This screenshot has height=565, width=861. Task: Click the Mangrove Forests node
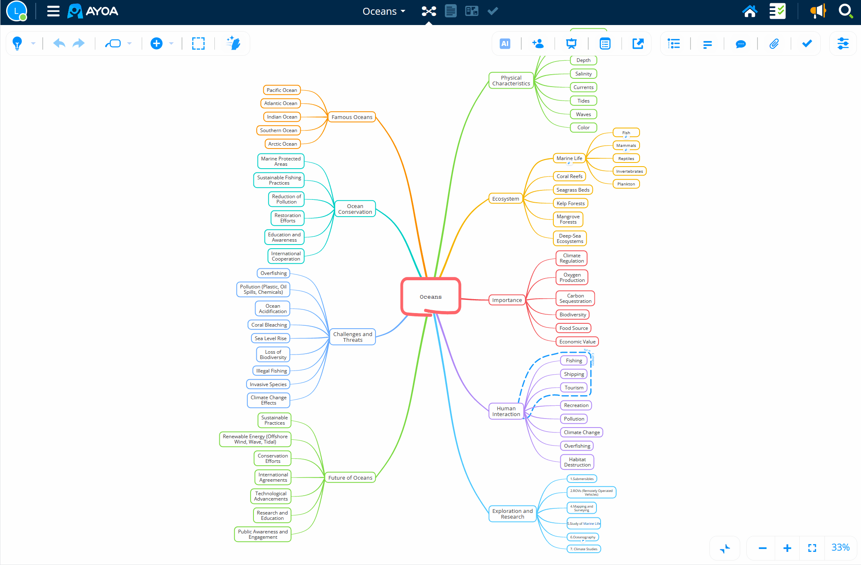point(568,219)
